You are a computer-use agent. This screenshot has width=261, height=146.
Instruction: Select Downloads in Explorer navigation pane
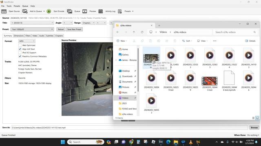click(x=127, y=76)
